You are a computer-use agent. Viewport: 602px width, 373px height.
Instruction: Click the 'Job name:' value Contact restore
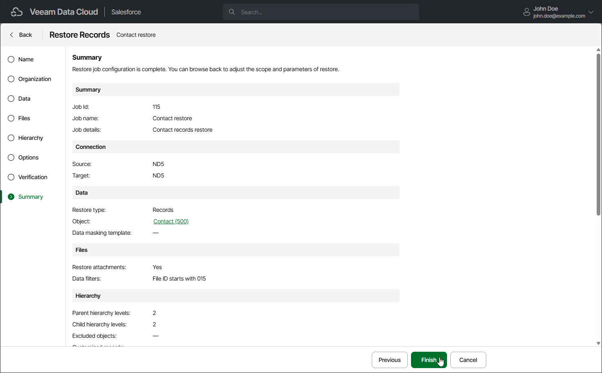[172, 118]
